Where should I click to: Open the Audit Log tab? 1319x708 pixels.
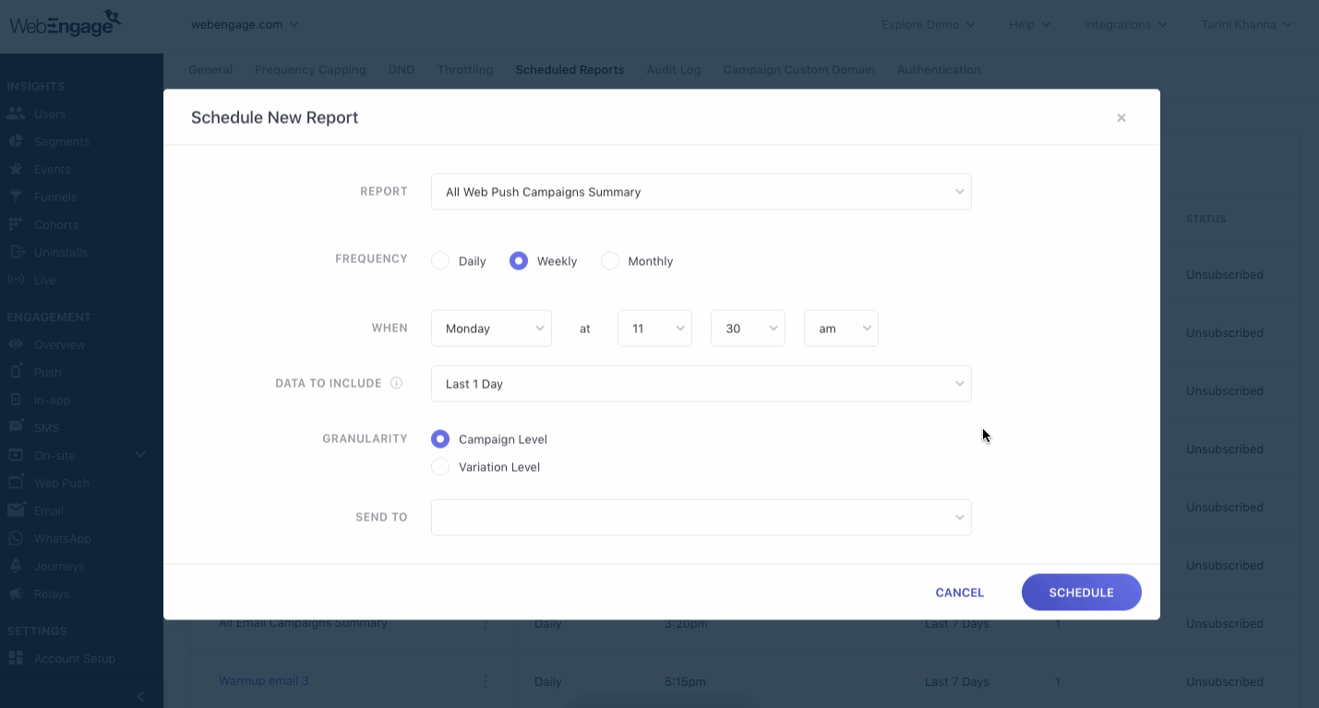tap(674, 69)
